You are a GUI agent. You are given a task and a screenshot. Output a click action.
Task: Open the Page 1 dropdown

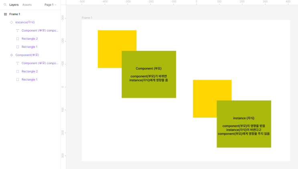(51, 5)
